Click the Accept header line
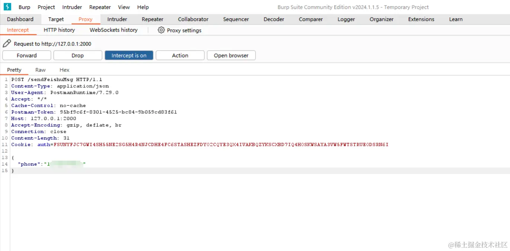Image resolution: width=510 pixels, height=251 pixels. (29, 99)
